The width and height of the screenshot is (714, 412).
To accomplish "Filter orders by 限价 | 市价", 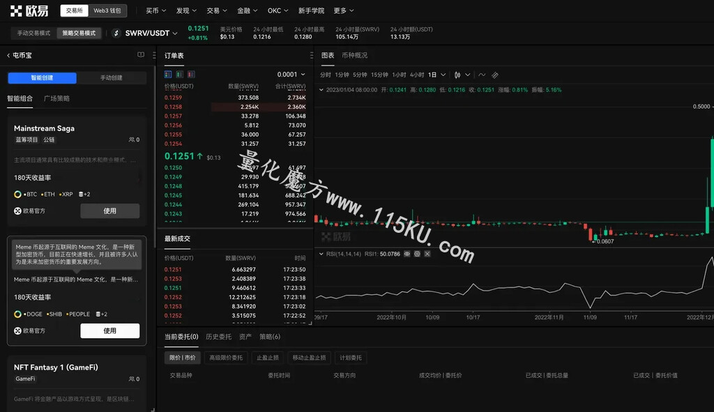I will [x=182, y=358].
